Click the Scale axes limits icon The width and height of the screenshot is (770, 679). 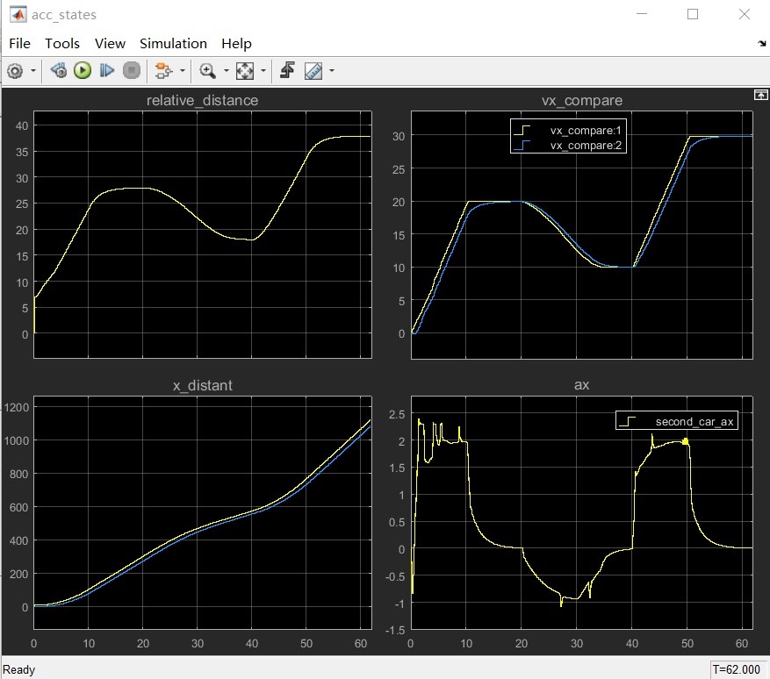click(x=245, y=71)
